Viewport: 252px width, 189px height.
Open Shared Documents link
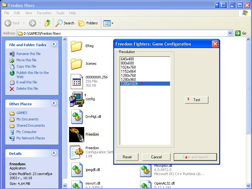pos(31,125)
